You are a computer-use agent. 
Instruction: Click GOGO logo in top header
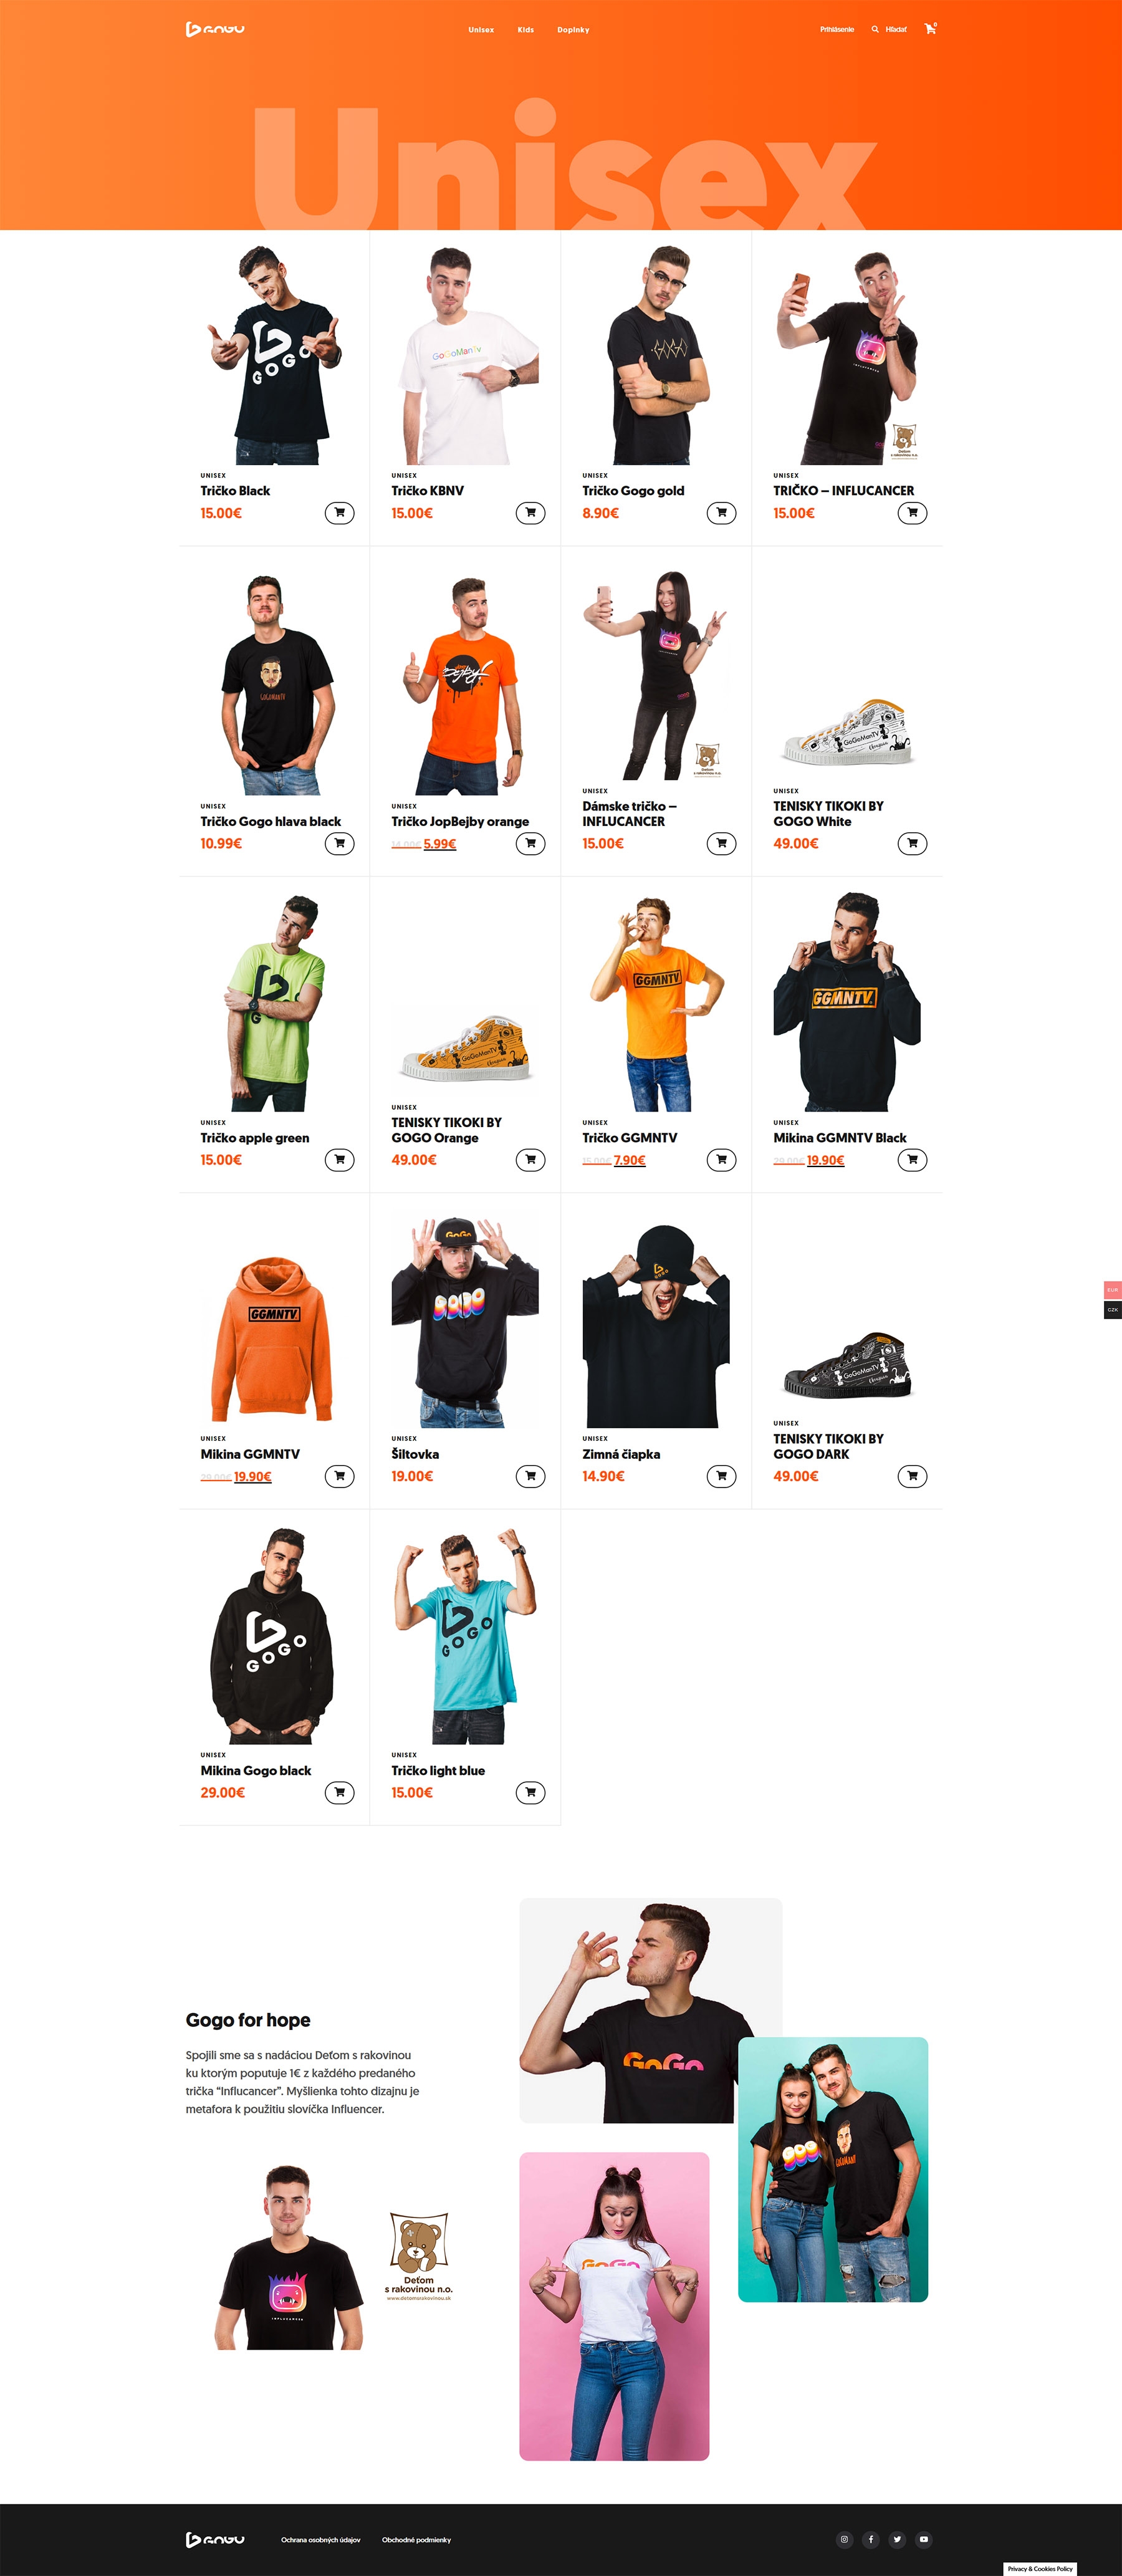(x=215, y=29)
